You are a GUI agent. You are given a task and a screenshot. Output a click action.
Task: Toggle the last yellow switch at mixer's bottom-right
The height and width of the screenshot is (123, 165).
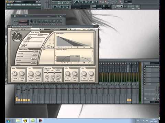pos(130,100)
